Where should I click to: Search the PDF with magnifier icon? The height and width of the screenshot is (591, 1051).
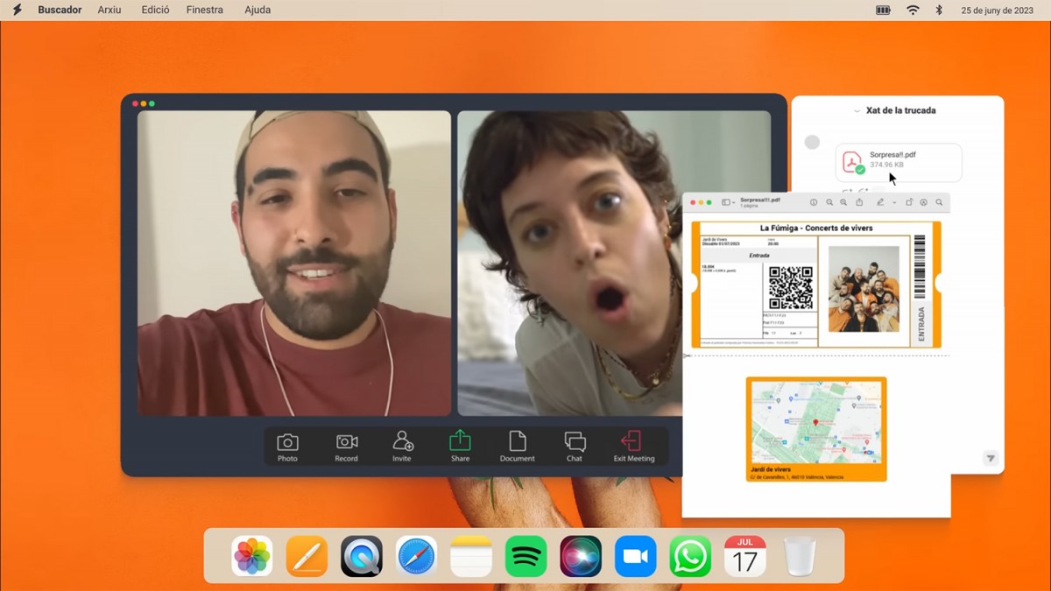click(x=939, y=202)
